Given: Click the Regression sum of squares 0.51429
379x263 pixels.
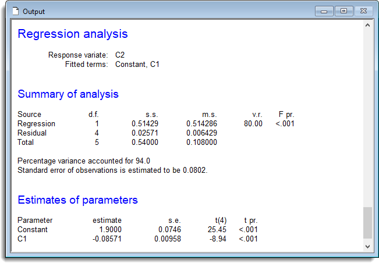Looking at the screenshot, I should coord(145,124).
